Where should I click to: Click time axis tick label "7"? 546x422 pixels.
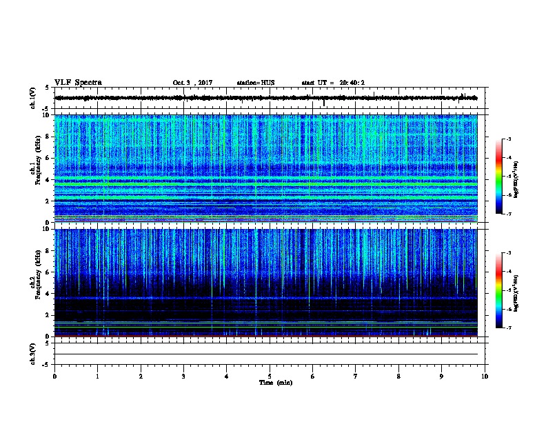click(x=356, y=376)
